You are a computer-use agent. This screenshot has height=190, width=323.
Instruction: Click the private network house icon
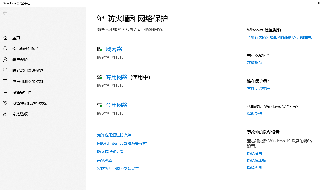(100, 77)
